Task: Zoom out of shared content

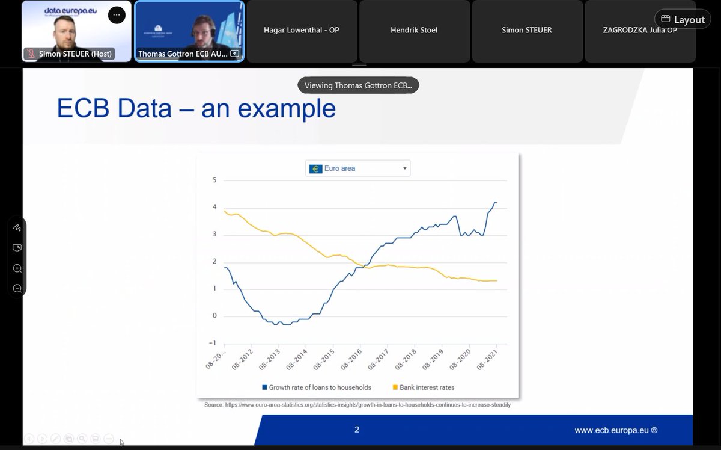Action: pos(17,289)
